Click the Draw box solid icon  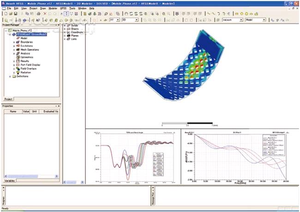[46, 20]
